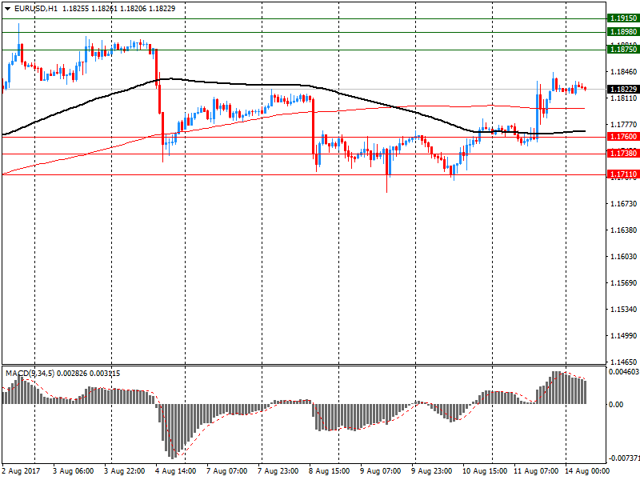Open the EURUSD,H1 chart dropdown triangle
640x480 pixels.
click(8, 9)
